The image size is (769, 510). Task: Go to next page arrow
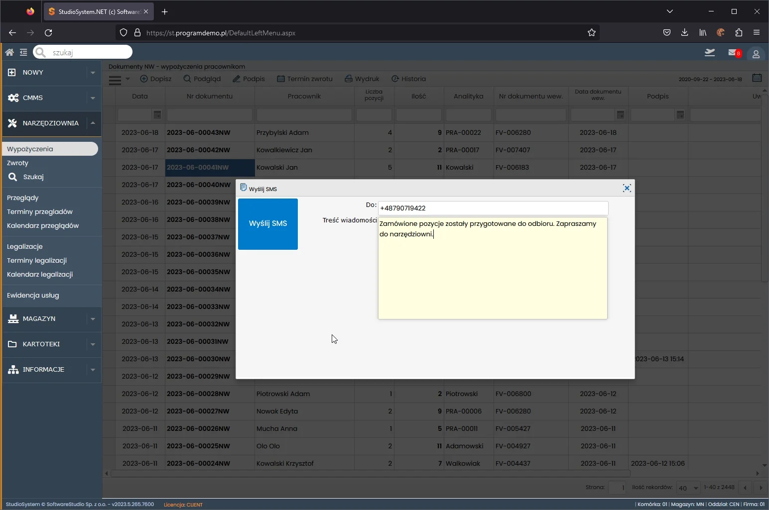(x=761, y=488)
